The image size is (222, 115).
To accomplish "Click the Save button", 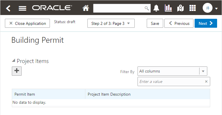I will point(155,23).
